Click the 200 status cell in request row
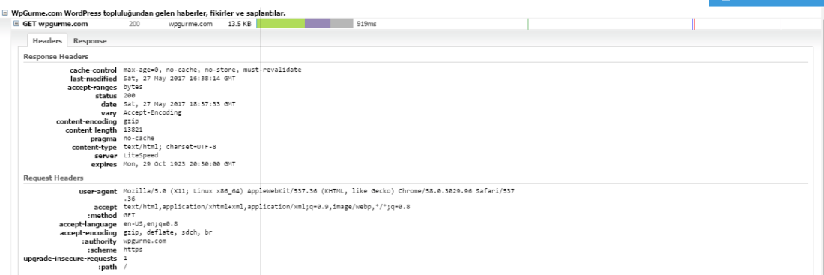824x275 pixels. [134, 24]
